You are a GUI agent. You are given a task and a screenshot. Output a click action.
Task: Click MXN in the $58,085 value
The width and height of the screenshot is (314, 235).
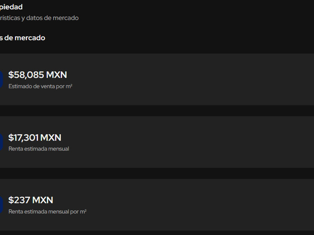pyautogui.click(x=57, y=75)
